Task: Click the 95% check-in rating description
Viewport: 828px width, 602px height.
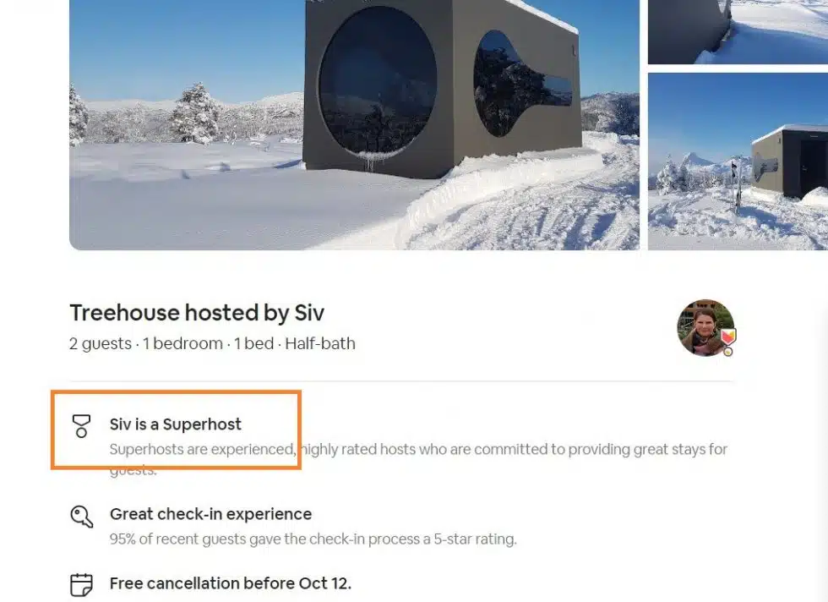Action: (x=313, y=539)
